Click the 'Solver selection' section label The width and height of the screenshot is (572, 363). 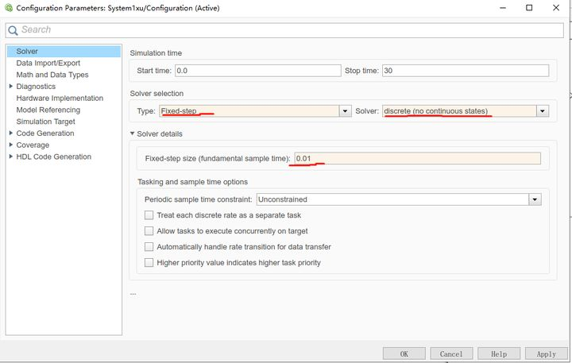[x=157, y=94]
